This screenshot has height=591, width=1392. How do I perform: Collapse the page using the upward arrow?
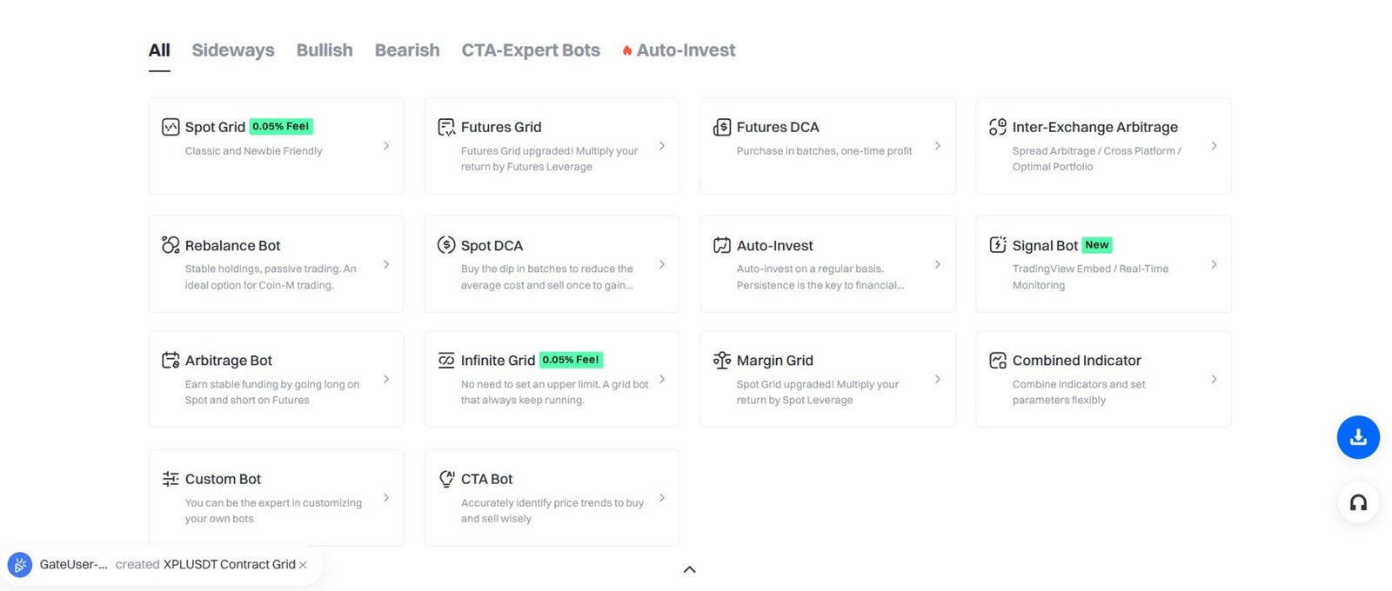(689, 569)
